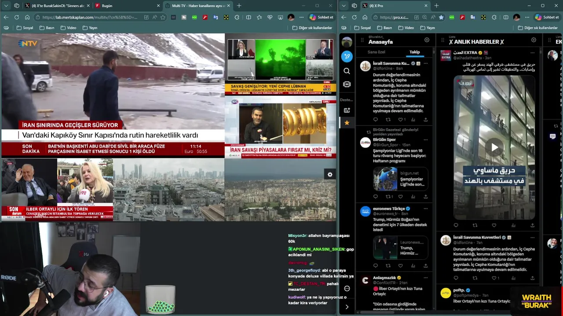The image size is (563, 316).
Task: Open the profile avatar at top of X Pro sidebar
Action: (x=347, y=42)
